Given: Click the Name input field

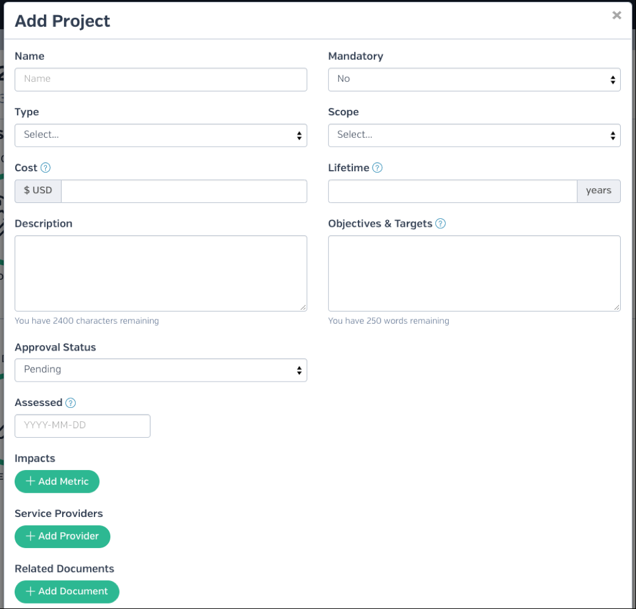Looking at the screenshot, I should coord(160,79).
